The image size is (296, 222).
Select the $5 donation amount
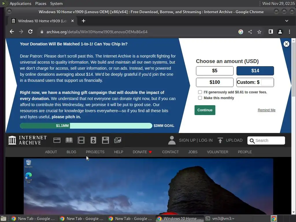pos(215,71)
